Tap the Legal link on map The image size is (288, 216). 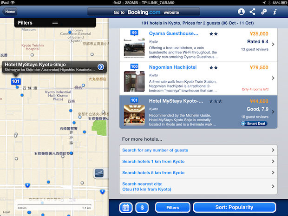click(x=6, y=212)
